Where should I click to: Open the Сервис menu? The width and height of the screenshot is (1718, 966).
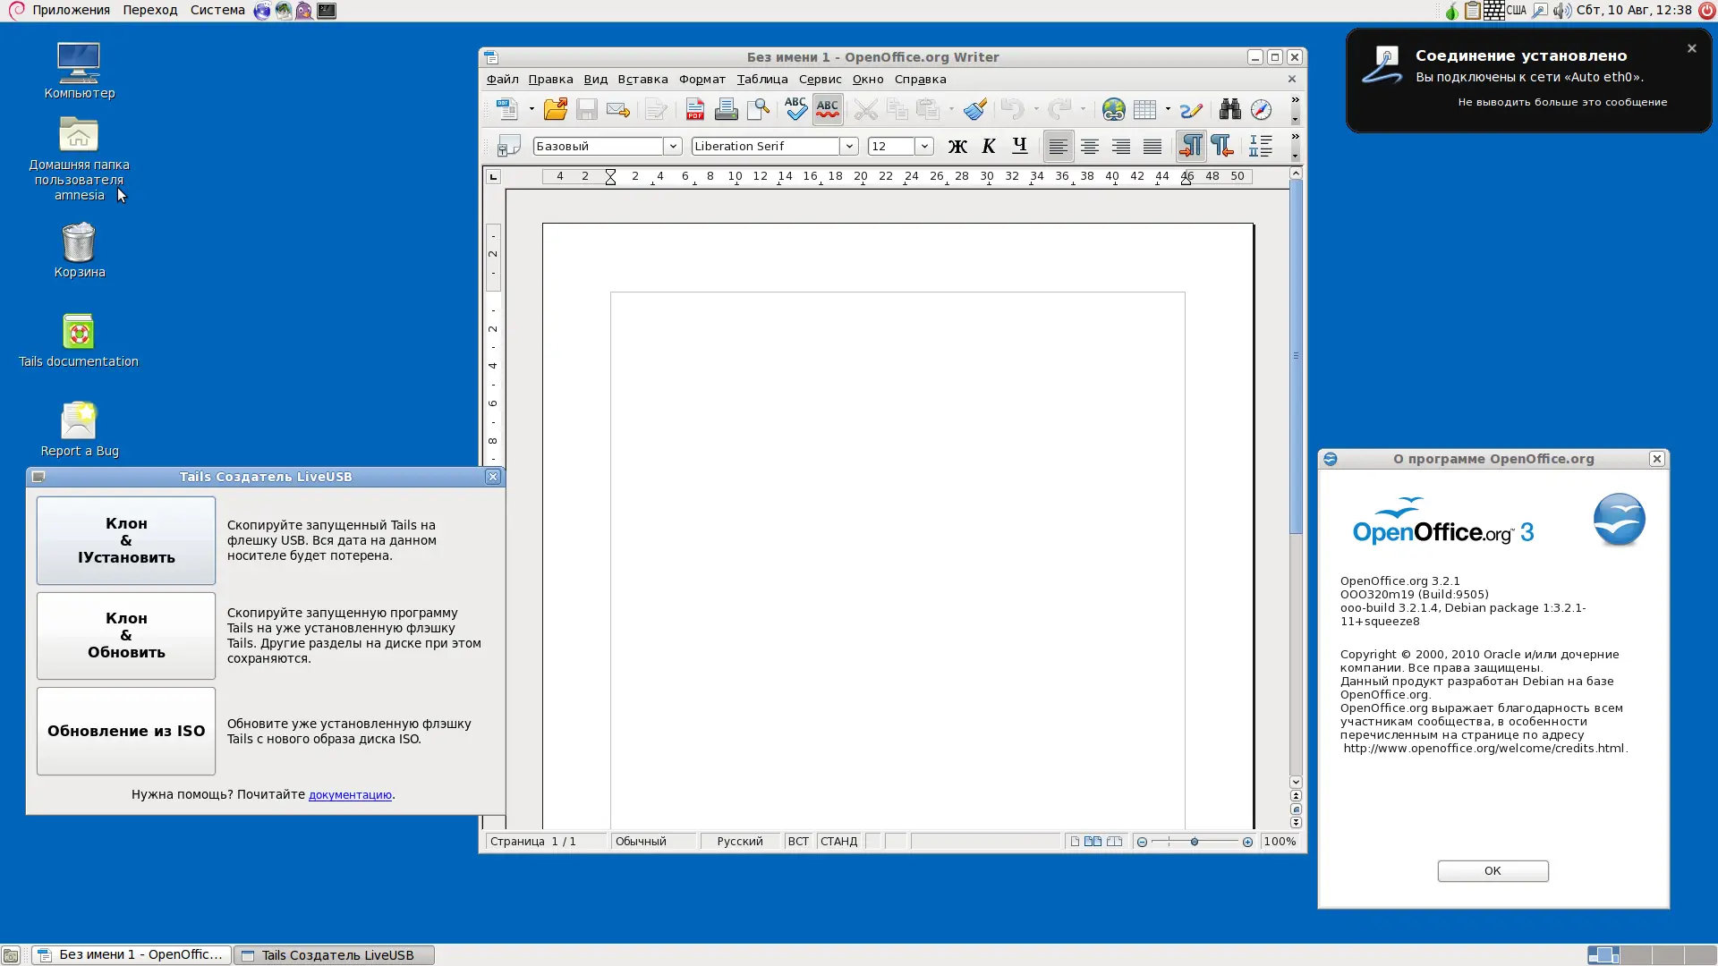click(820, 79)
